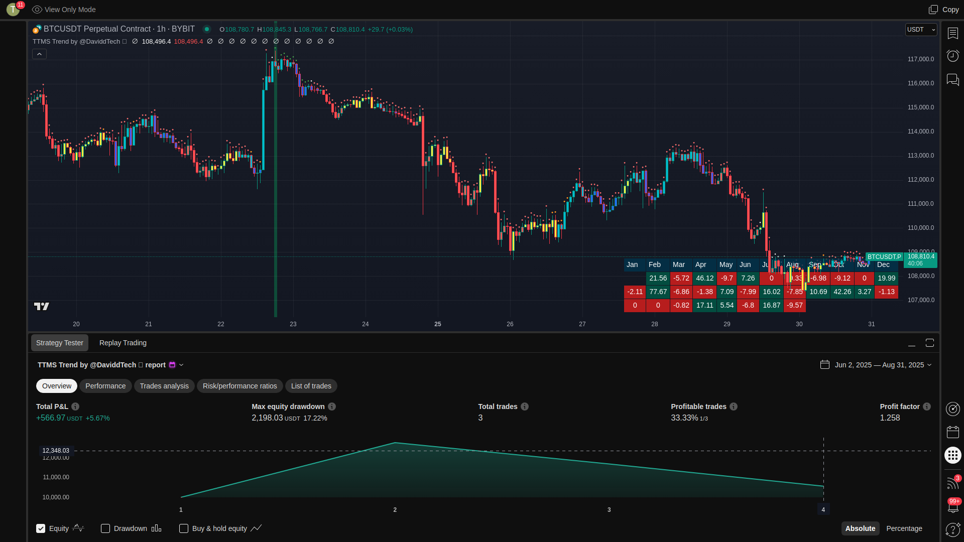Open the notifications bell icon
964x542 pixels.
[x=952, y=506]
